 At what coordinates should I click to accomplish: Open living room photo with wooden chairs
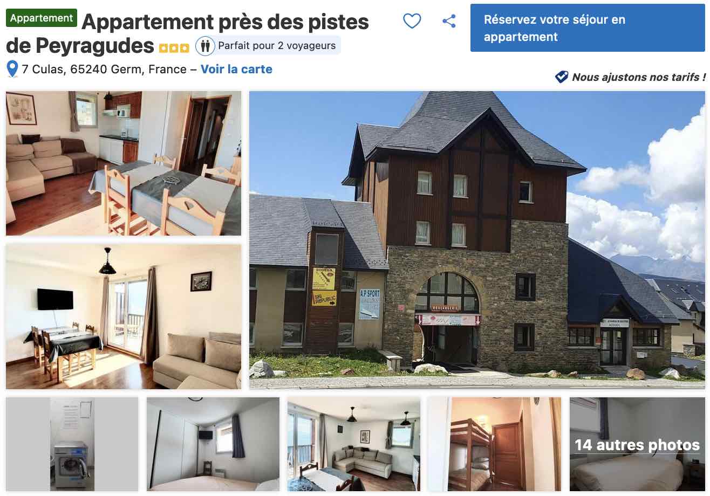[124, 163]
